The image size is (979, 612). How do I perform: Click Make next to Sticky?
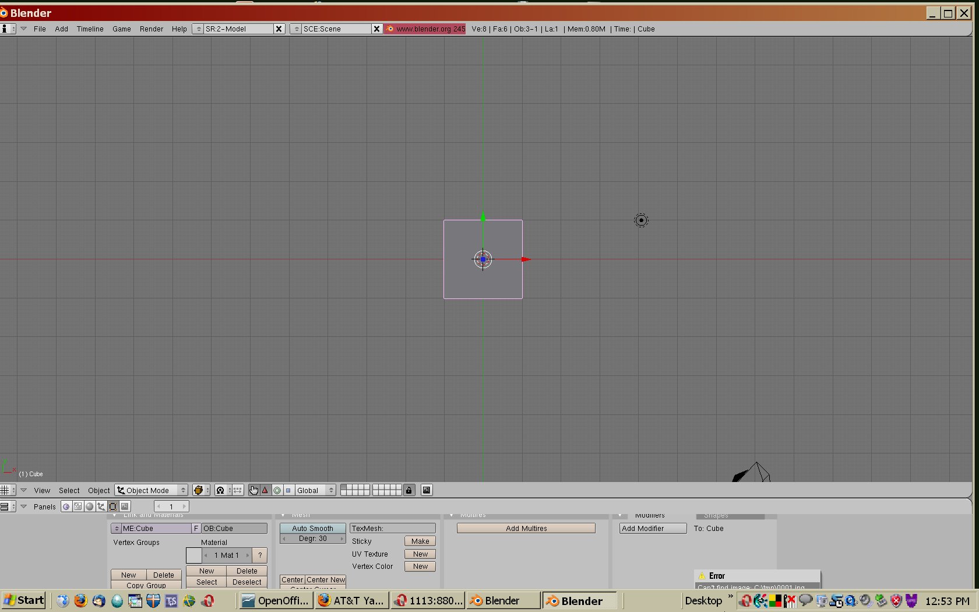tap(420, 541)
